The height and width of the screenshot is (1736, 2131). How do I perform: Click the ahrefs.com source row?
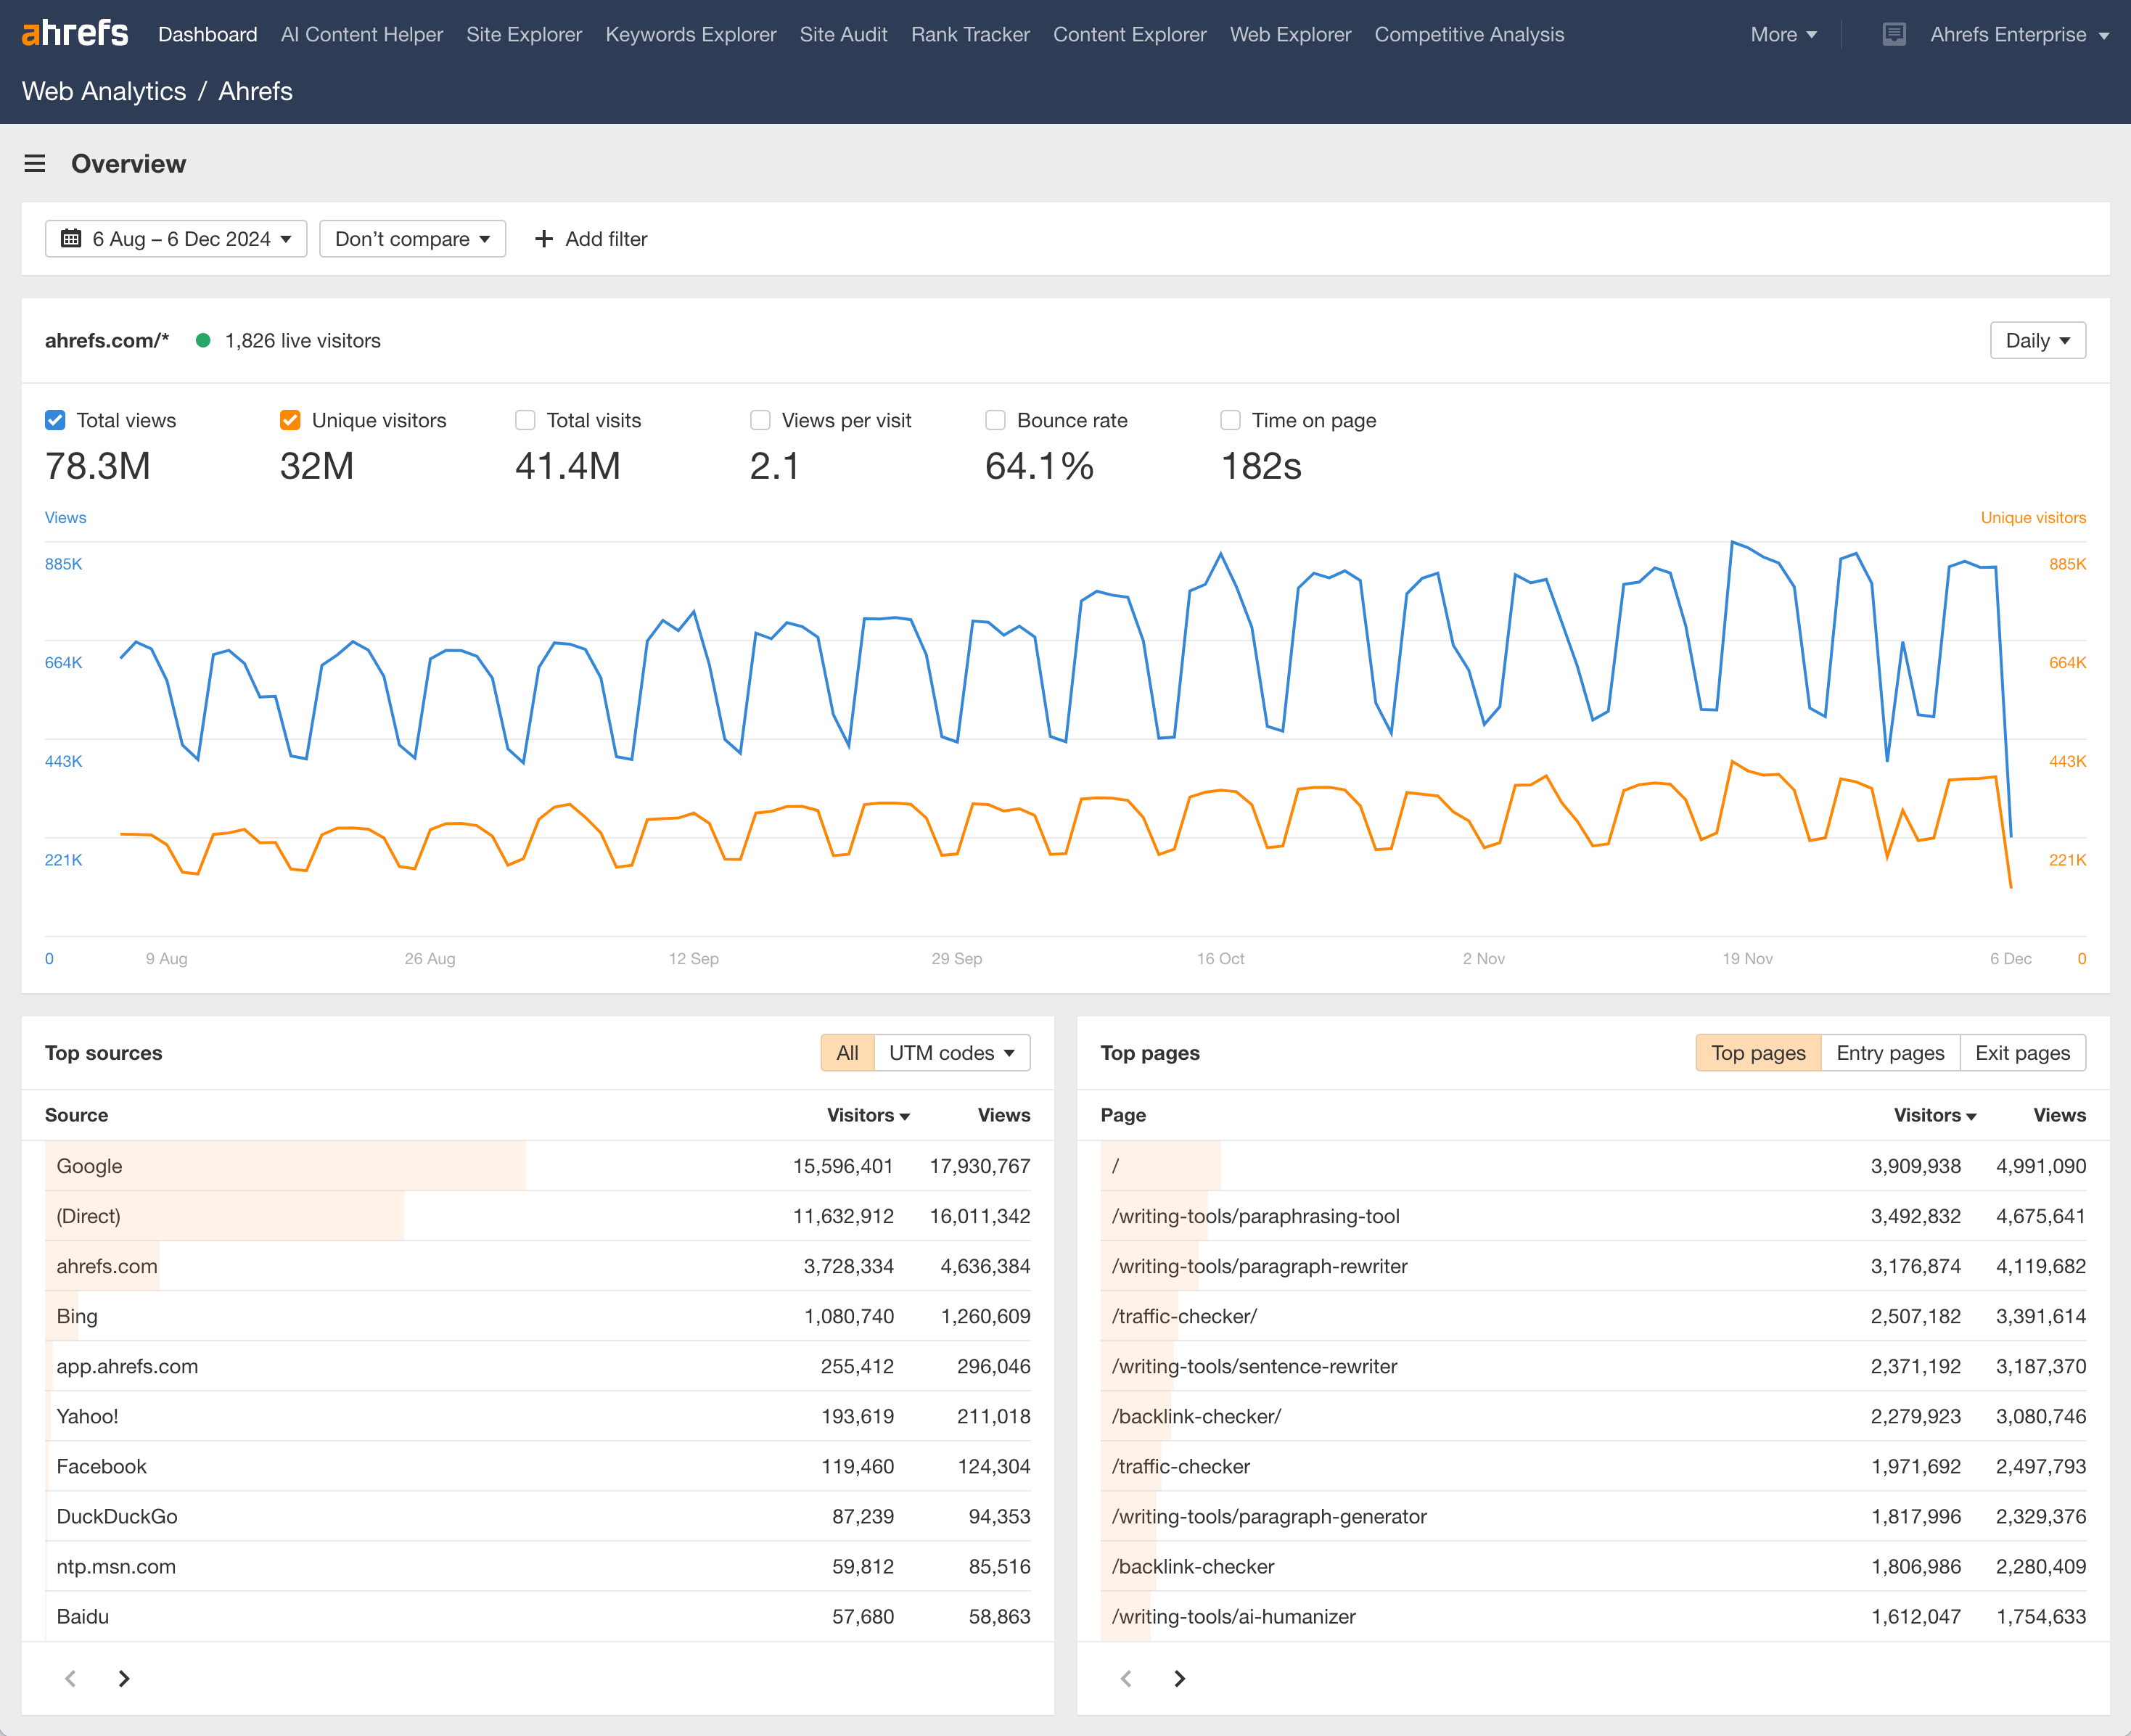tap(538, 1266)
